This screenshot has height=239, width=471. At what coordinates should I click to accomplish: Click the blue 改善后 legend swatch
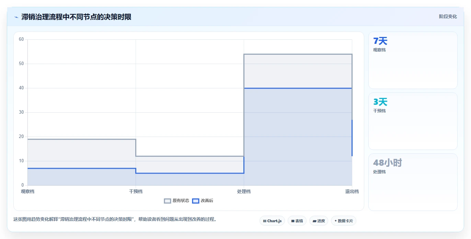tap(195, 201)
